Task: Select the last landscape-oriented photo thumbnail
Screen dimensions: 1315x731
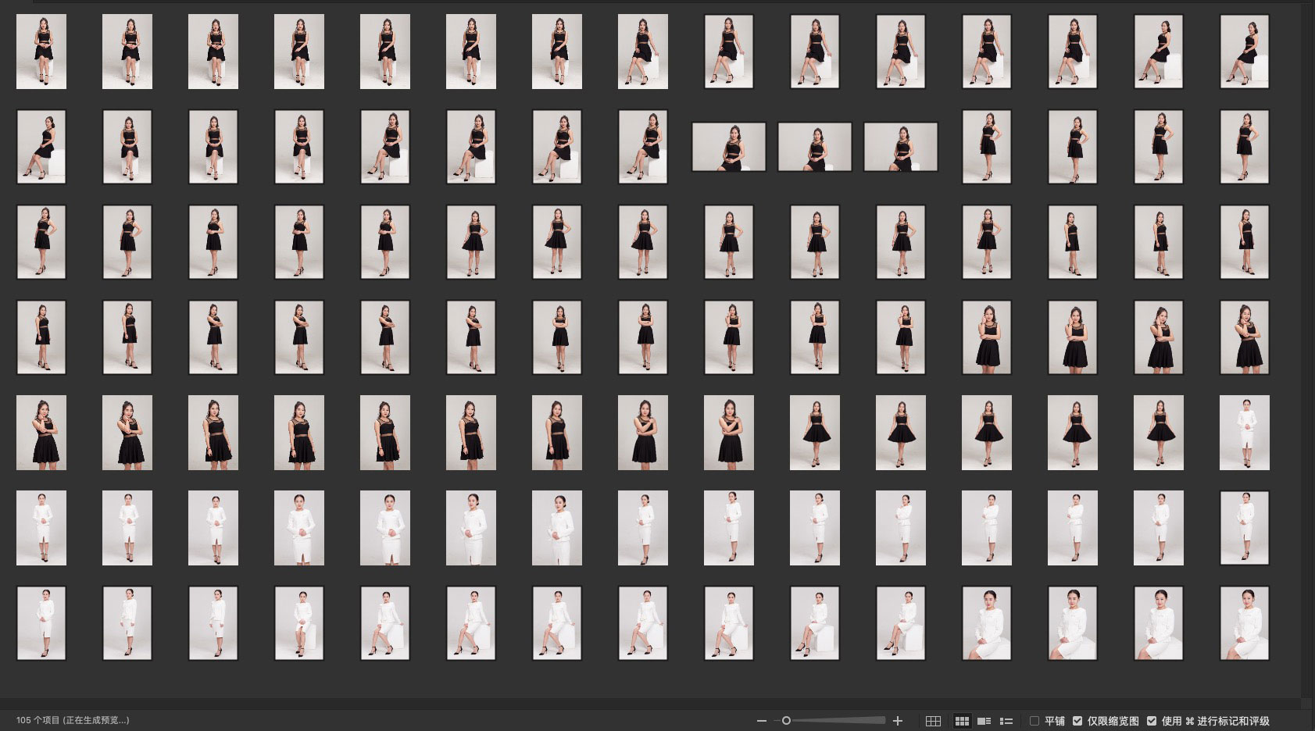Action: point(900,147)
